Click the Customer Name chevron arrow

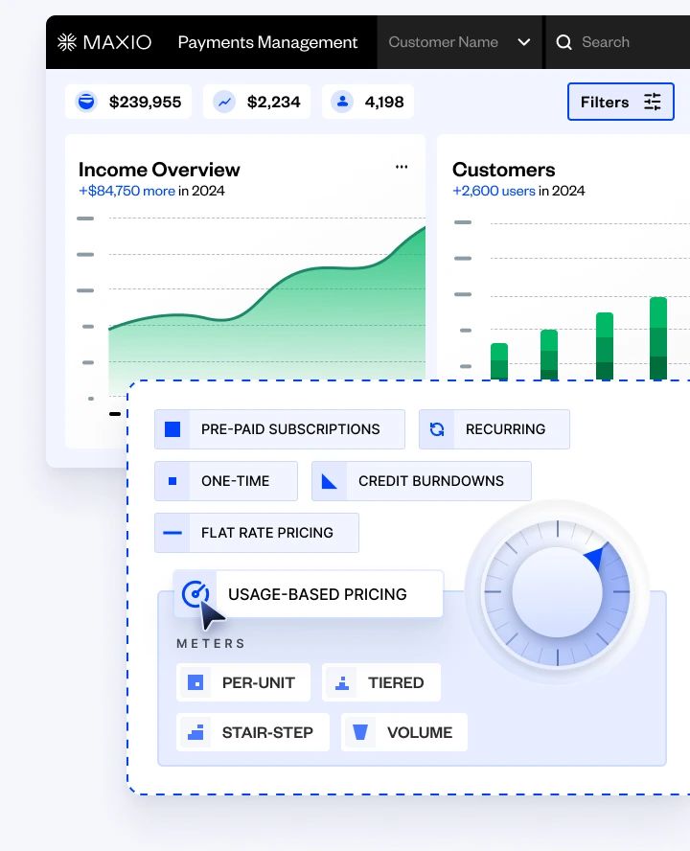[524, 42]
